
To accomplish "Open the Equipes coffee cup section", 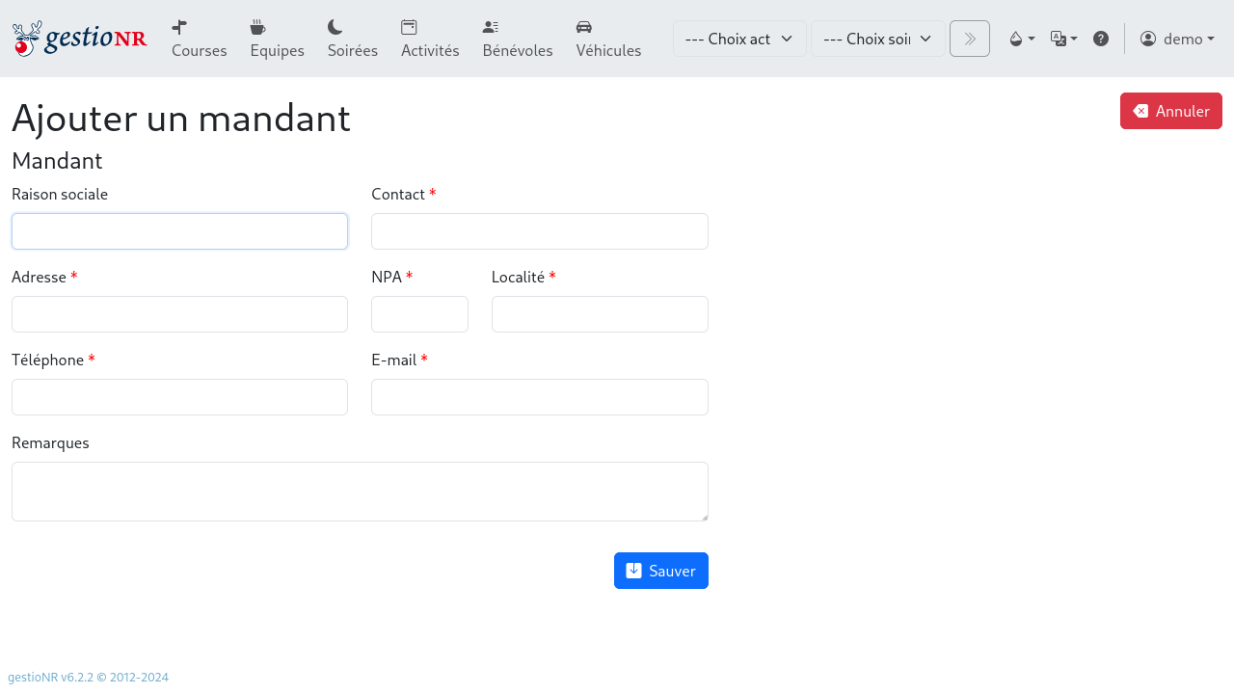I will pyautogui.click(x=277, y=39).
